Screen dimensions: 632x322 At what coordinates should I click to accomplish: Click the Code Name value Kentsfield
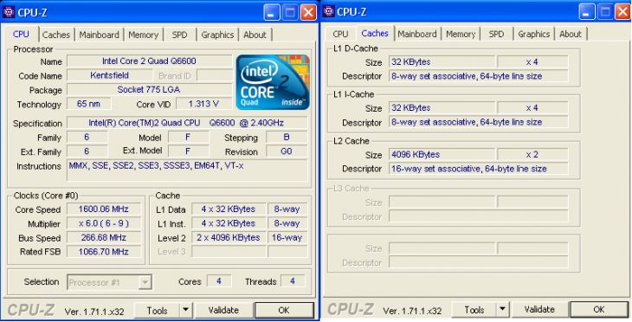pyautogui.click(x=110, y=75)
